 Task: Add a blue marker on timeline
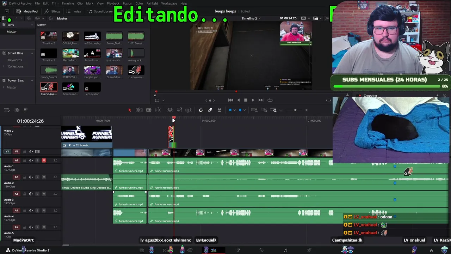(x=240, y=110)
